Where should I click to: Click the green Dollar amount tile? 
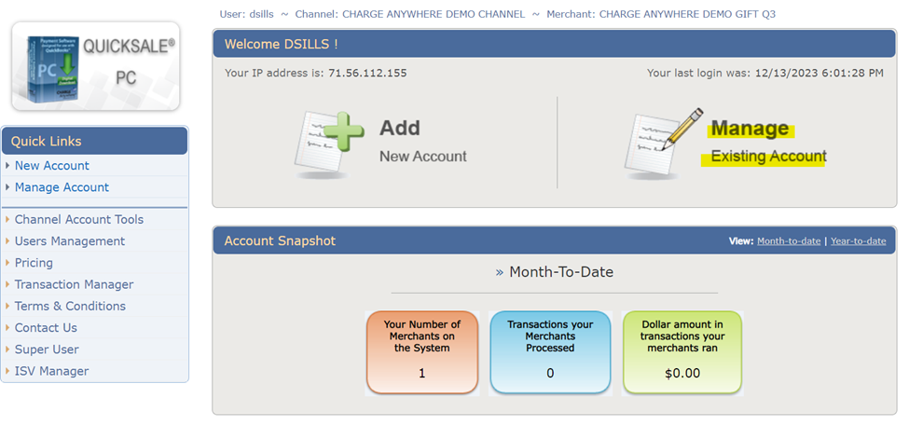tap(682, 352)
